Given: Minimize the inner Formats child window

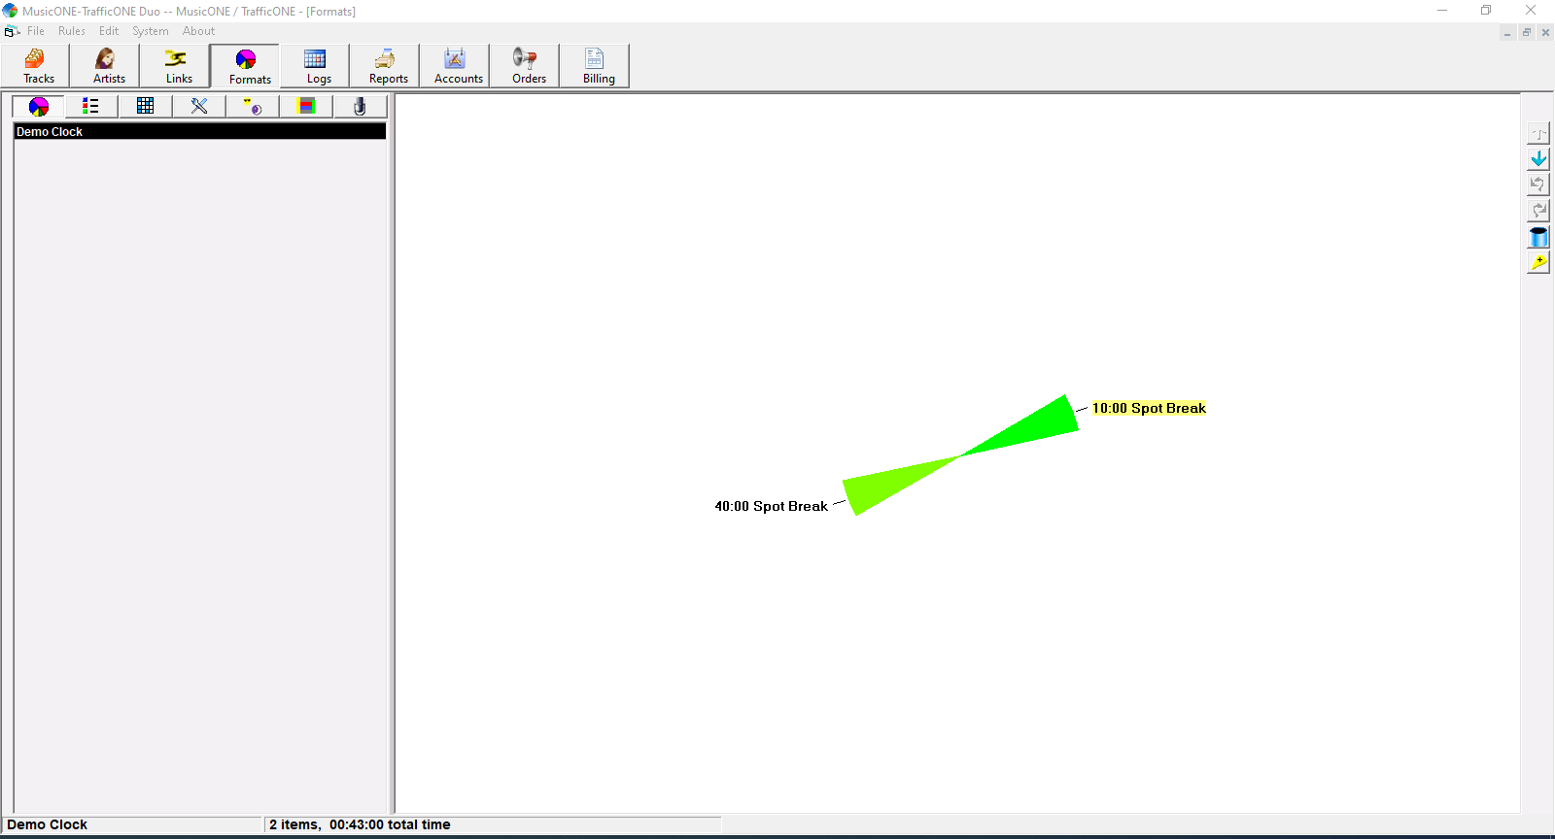Looking at the screenshot, I should [1507, 33].
